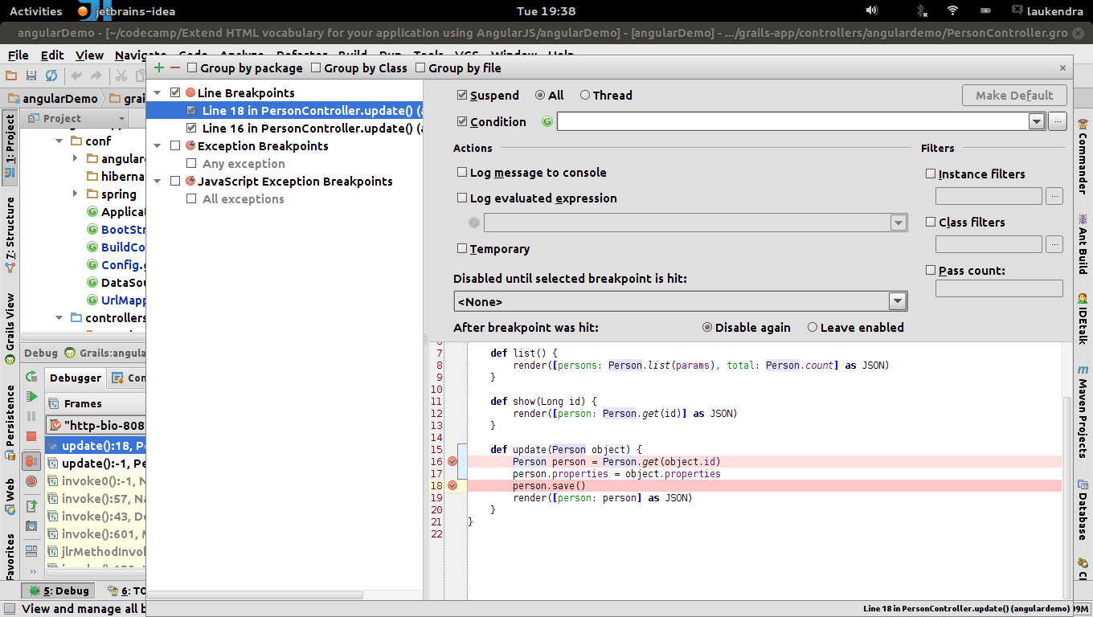Click the green plus add breakpoint icon
Viewport: 1093px width, 617px height.
pyautogui.click(x=158, y=68)
